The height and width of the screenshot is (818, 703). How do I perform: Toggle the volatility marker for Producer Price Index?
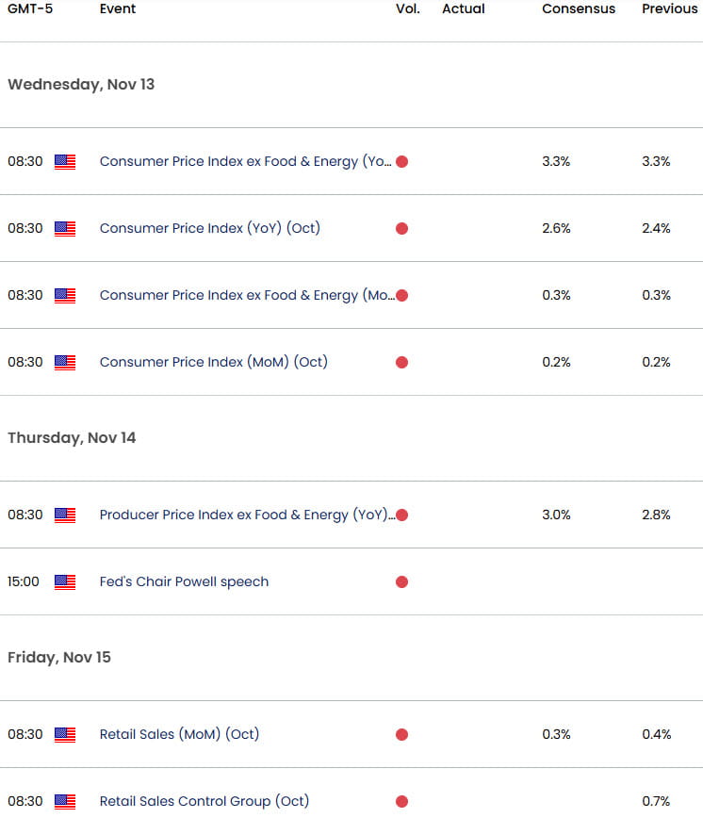pyautogui.click(x=401, y=515)
